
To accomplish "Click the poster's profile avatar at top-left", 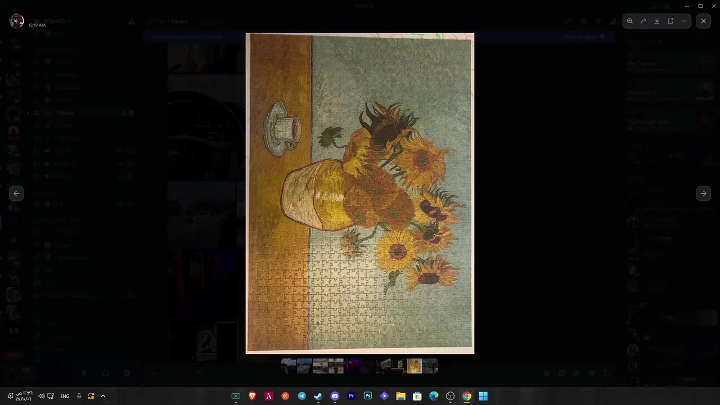I will point(17,21).
